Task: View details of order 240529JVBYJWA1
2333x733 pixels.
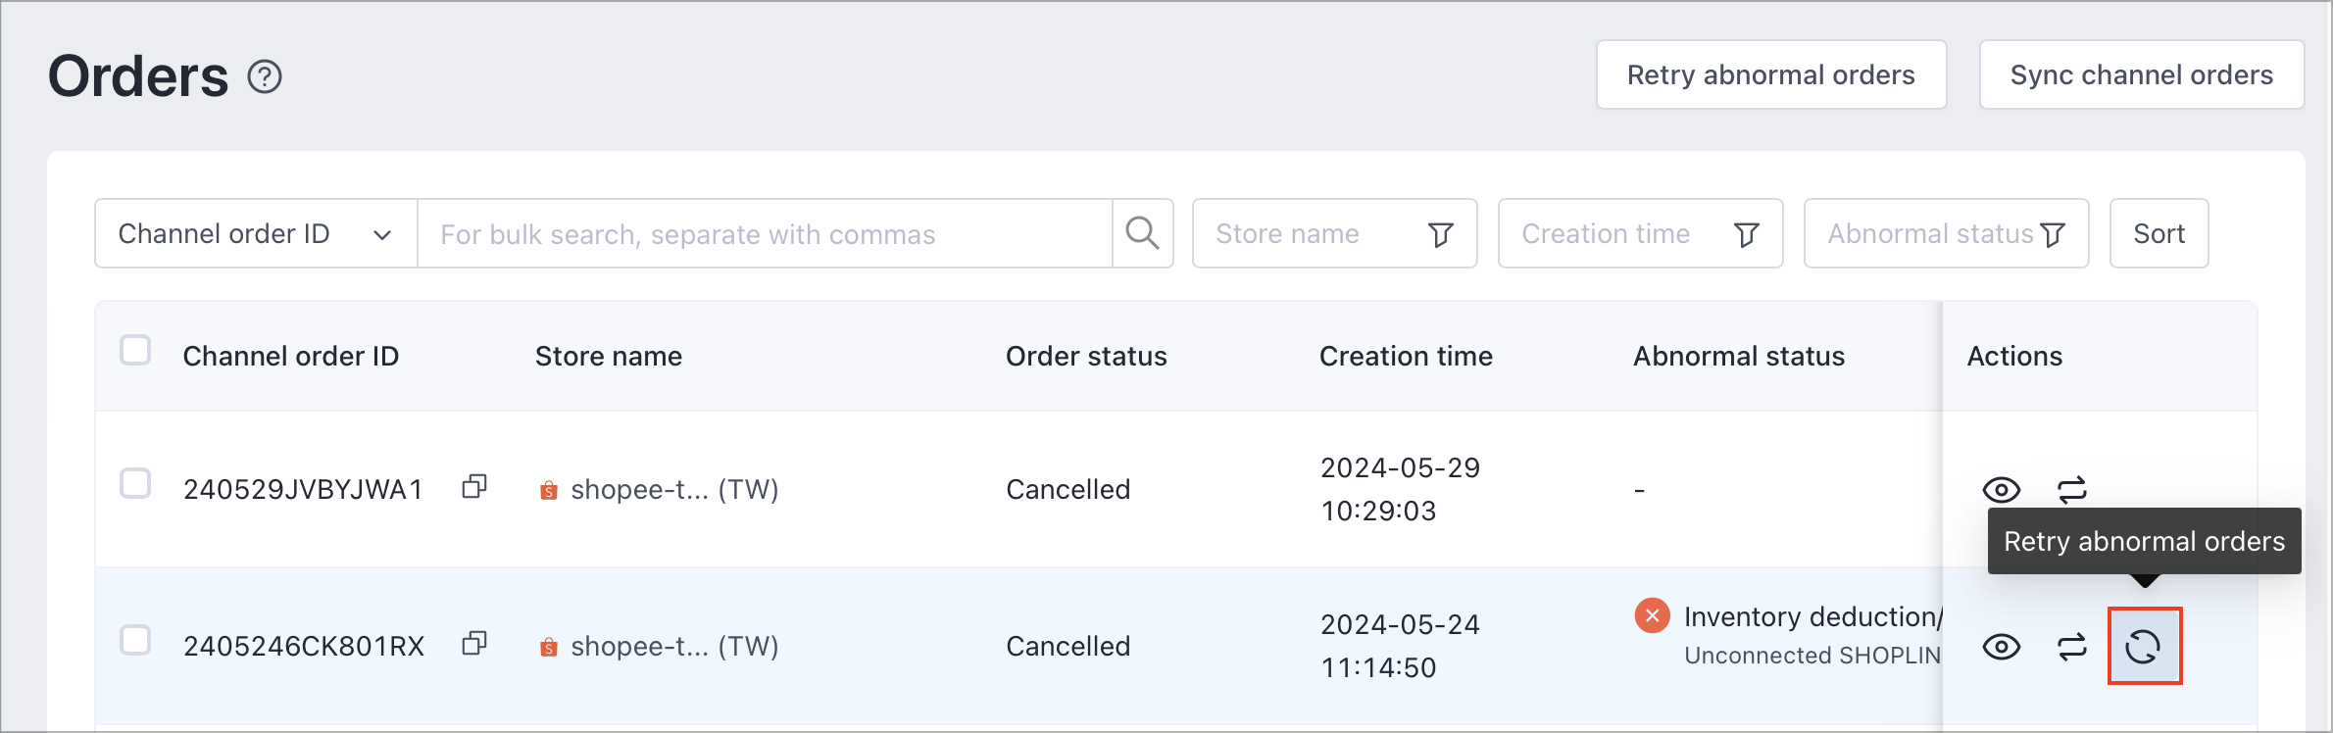Action: tap(2001, 489)
